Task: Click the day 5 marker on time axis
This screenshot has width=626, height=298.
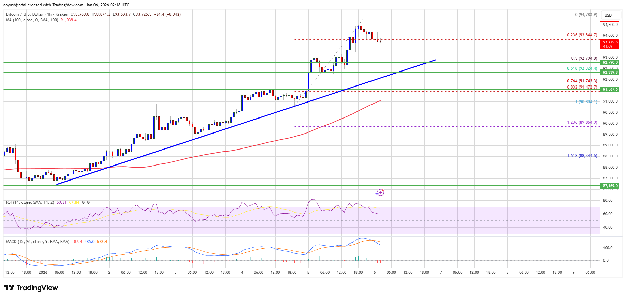Action: [308, 272]
